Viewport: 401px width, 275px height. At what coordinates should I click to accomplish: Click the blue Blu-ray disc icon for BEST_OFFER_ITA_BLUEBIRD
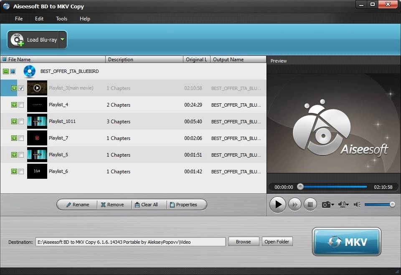click(29, 71)
